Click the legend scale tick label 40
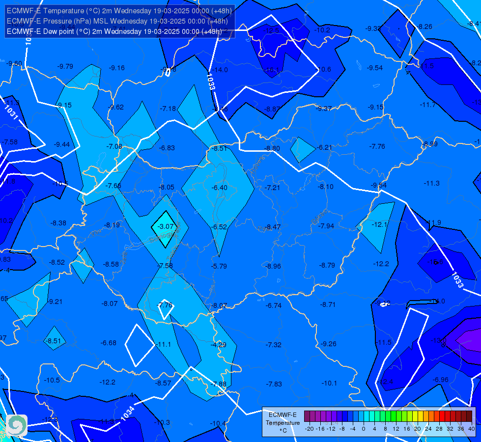The image size is (481, 442). (x=472, y=429)
